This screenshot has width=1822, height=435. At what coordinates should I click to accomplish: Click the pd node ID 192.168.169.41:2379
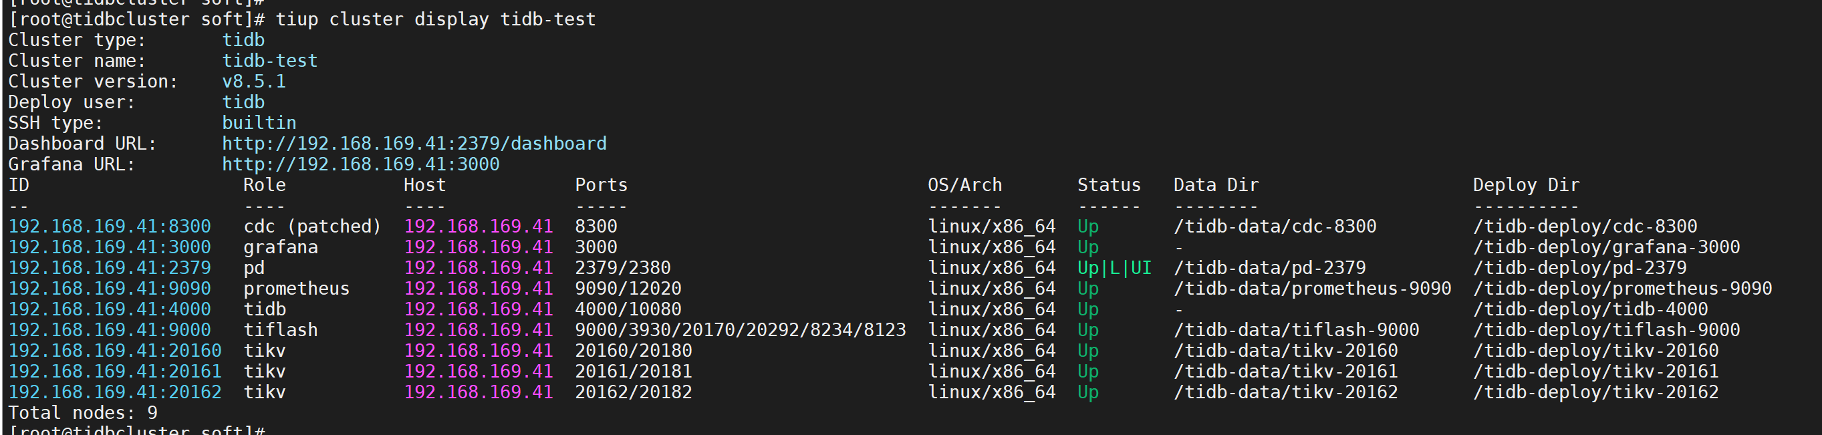(110, 268)
